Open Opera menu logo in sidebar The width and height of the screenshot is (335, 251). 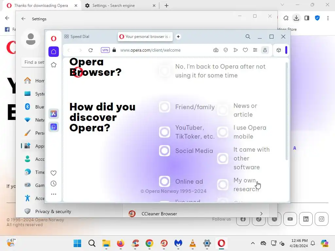coord(54,39)
